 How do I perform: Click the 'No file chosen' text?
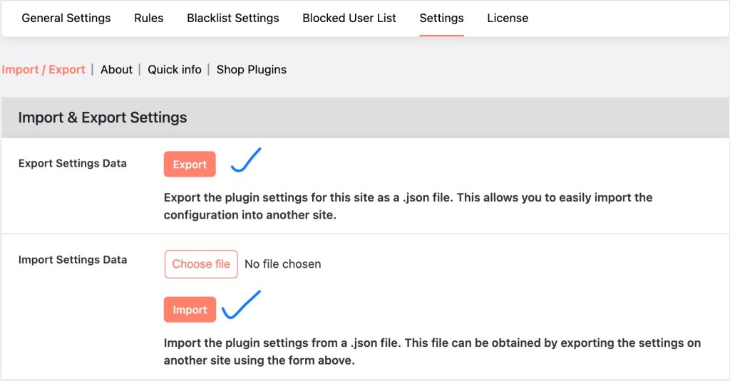coord(283,264)
